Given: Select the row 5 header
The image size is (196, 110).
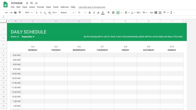Looking at the screenshot, I should pyautogui.click(x=3, y=55).
